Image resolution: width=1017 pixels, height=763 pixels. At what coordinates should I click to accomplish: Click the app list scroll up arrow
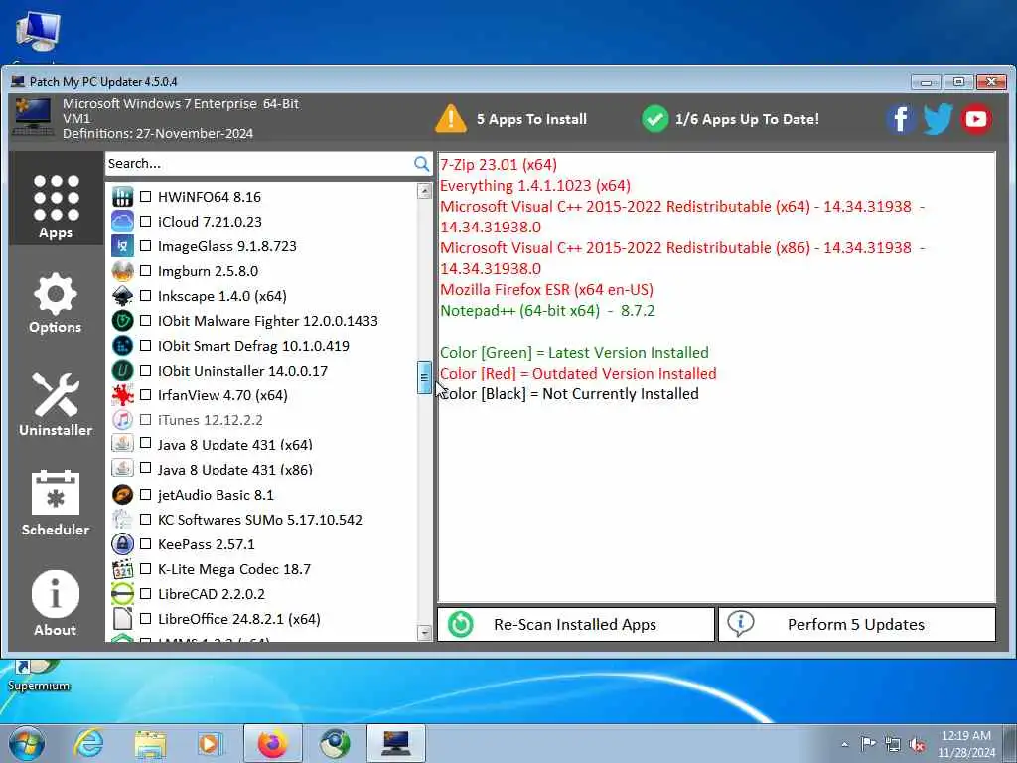(x=425, y=191)
